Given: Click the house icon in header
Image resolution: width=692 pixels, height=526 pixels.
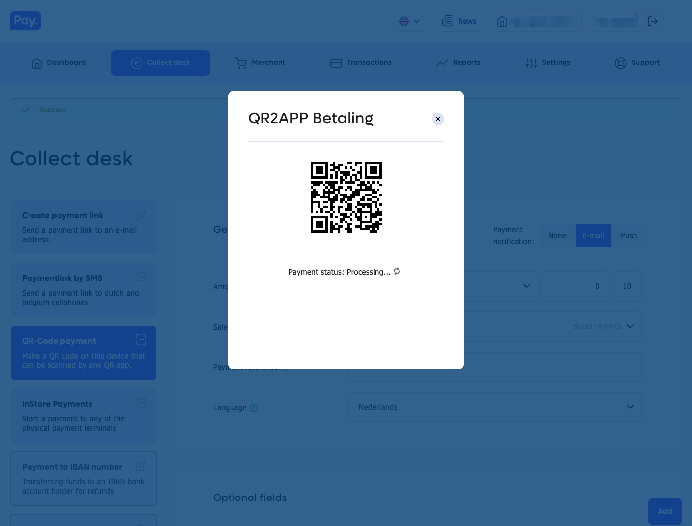Looking at the screenshot, I should (x=502, y=21).
